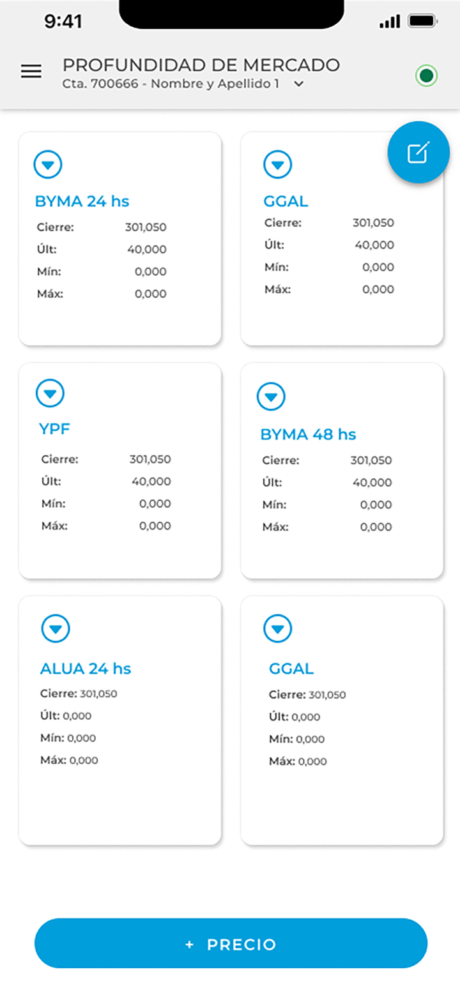Open the hamburger navigation menu

(x=31, y=72)
